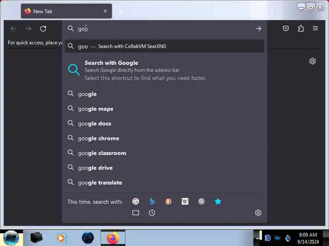Viewport: 329px width, 246px height.
Task: Click the Go arrow in address bar
Action: coord(258,29)
